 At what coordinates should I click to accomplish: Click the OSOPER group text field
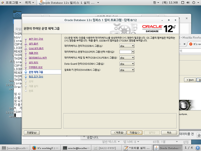pos(126,52)
